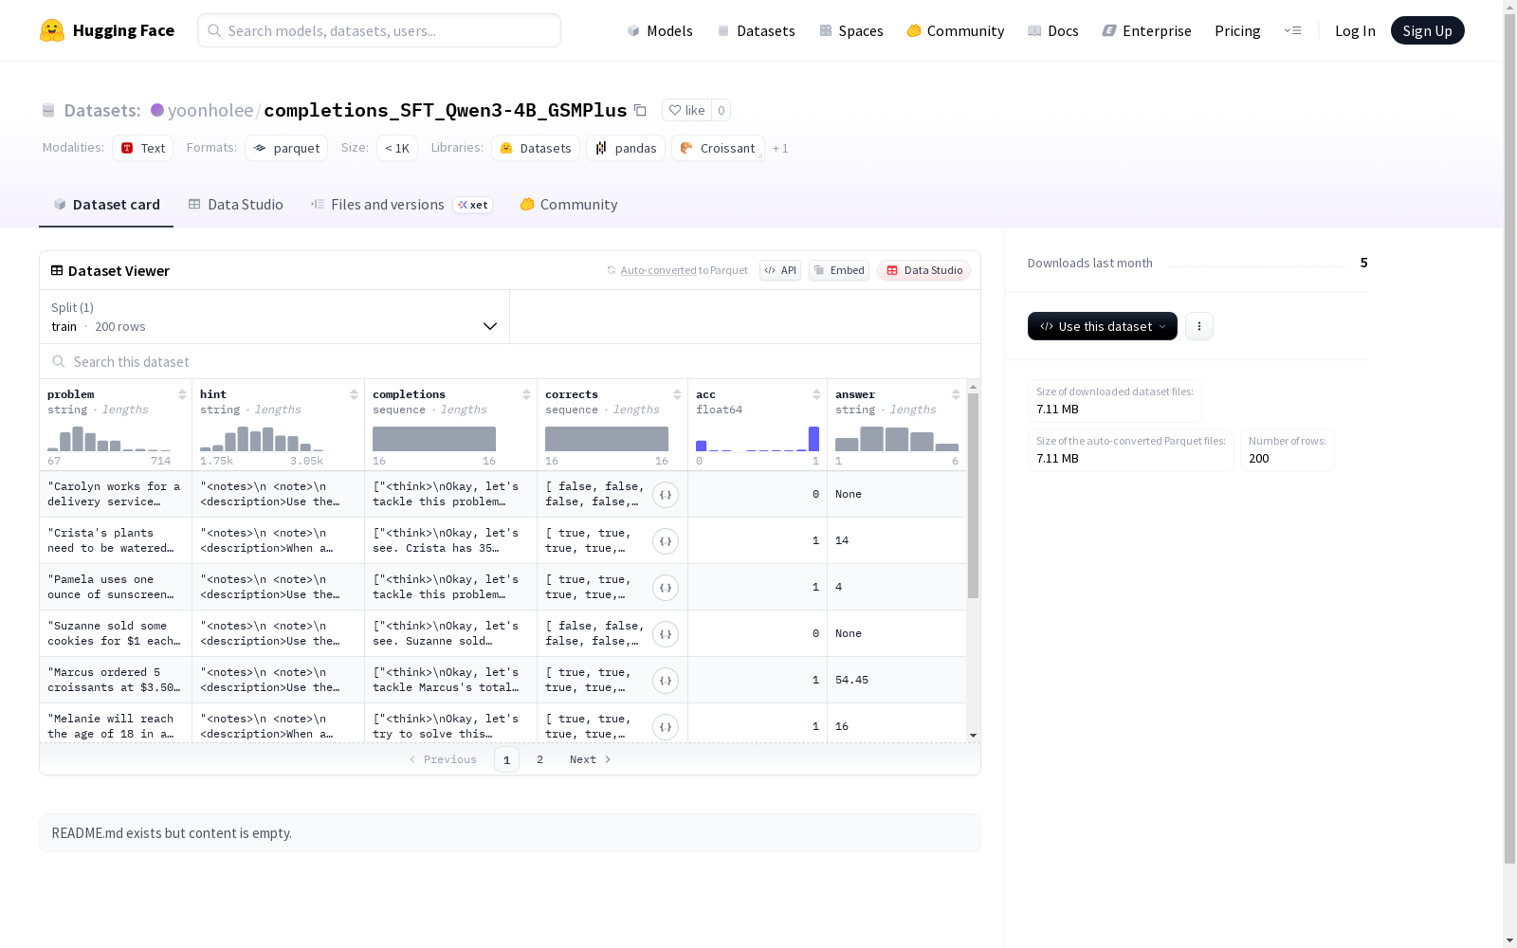Open the dataset Community tab
This screenshot has height=948, width=1517.
[x=569, y=205]
